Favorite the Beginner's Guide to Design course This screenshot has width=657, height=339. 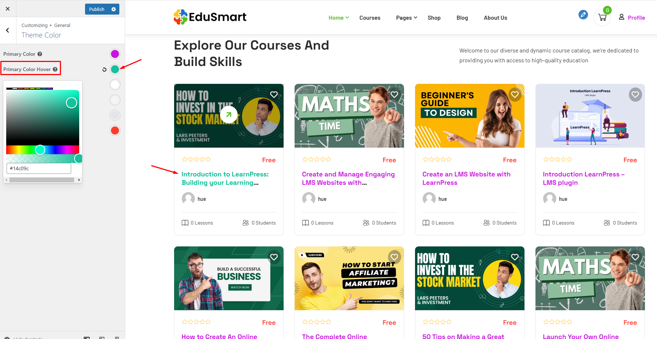point(515,94)
